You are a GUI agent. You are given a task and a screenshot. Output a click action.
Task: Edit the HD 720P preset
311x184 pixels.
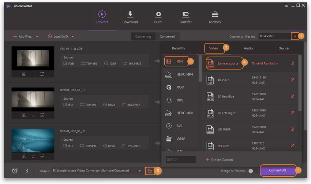[292, 146]
